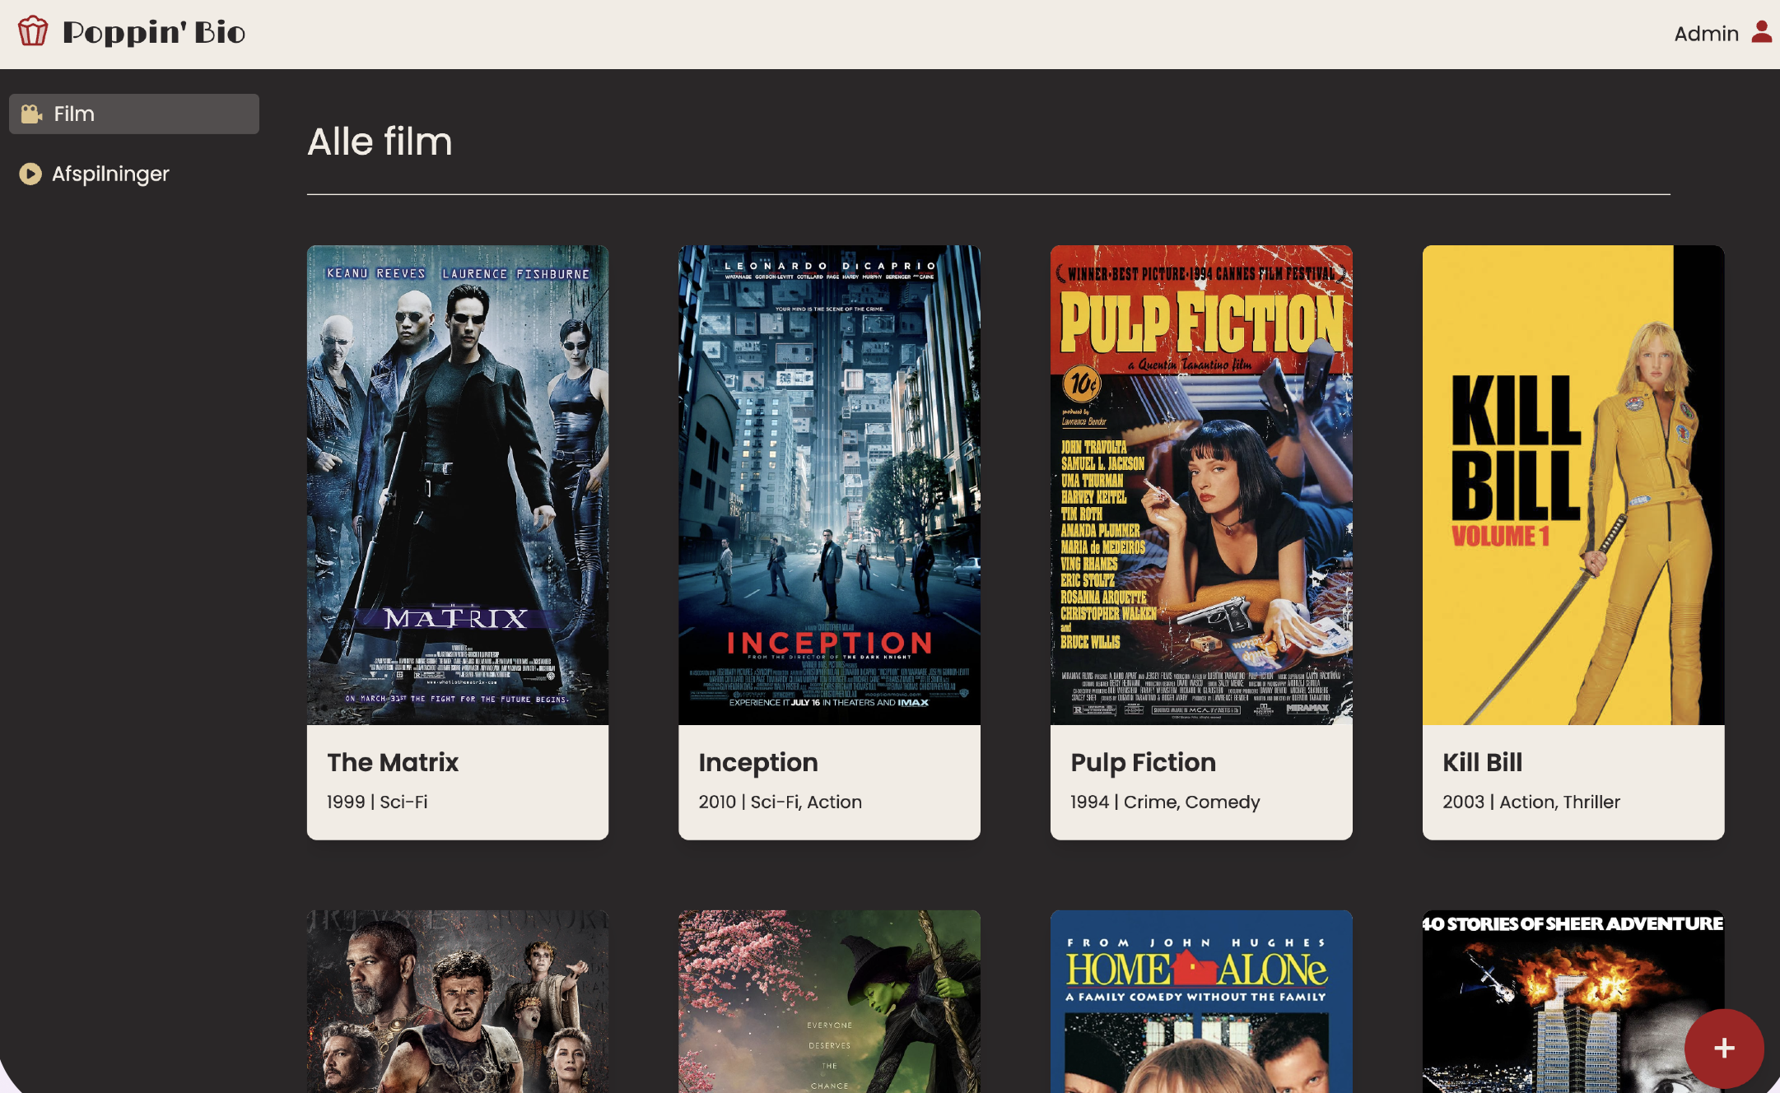1780x1093 pixels.
Task: Open the green witch movie poster
Action: 829,1002
